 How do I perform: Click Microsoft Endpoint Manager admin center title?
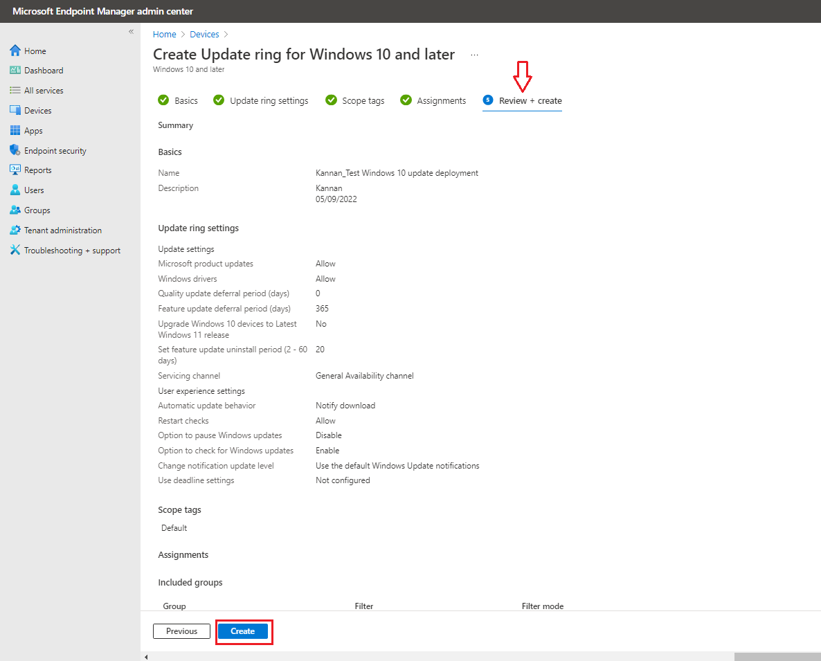click(102, 11)
